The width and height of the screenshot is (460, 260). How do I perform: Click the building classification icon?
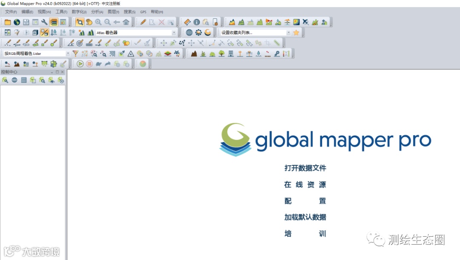pos(231,54)
